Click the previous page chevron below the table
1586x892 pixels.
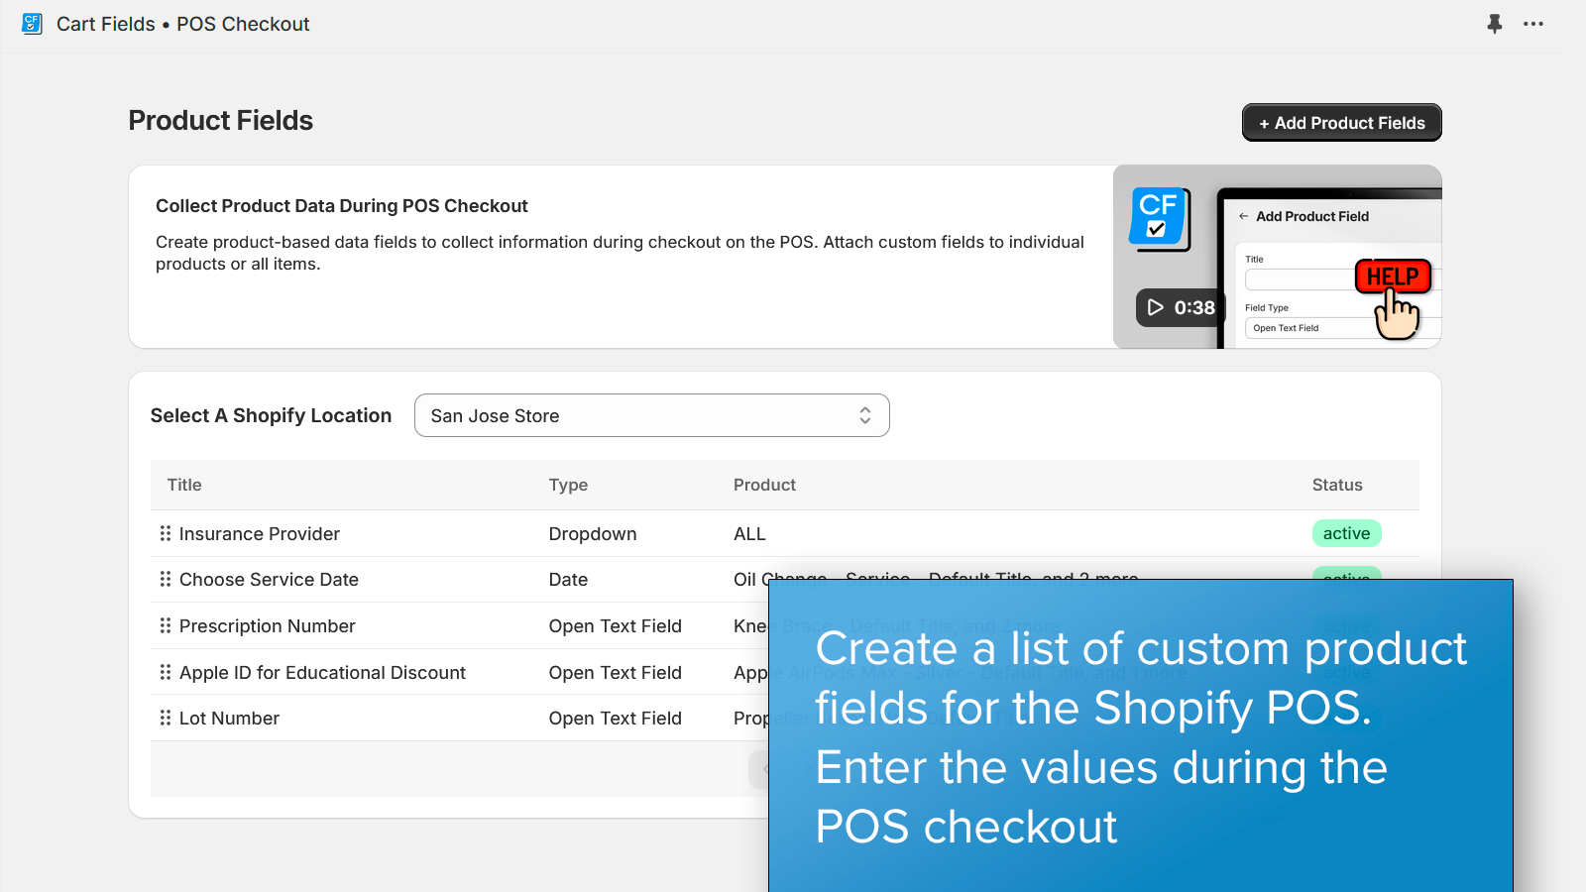[x=763, y=768]
